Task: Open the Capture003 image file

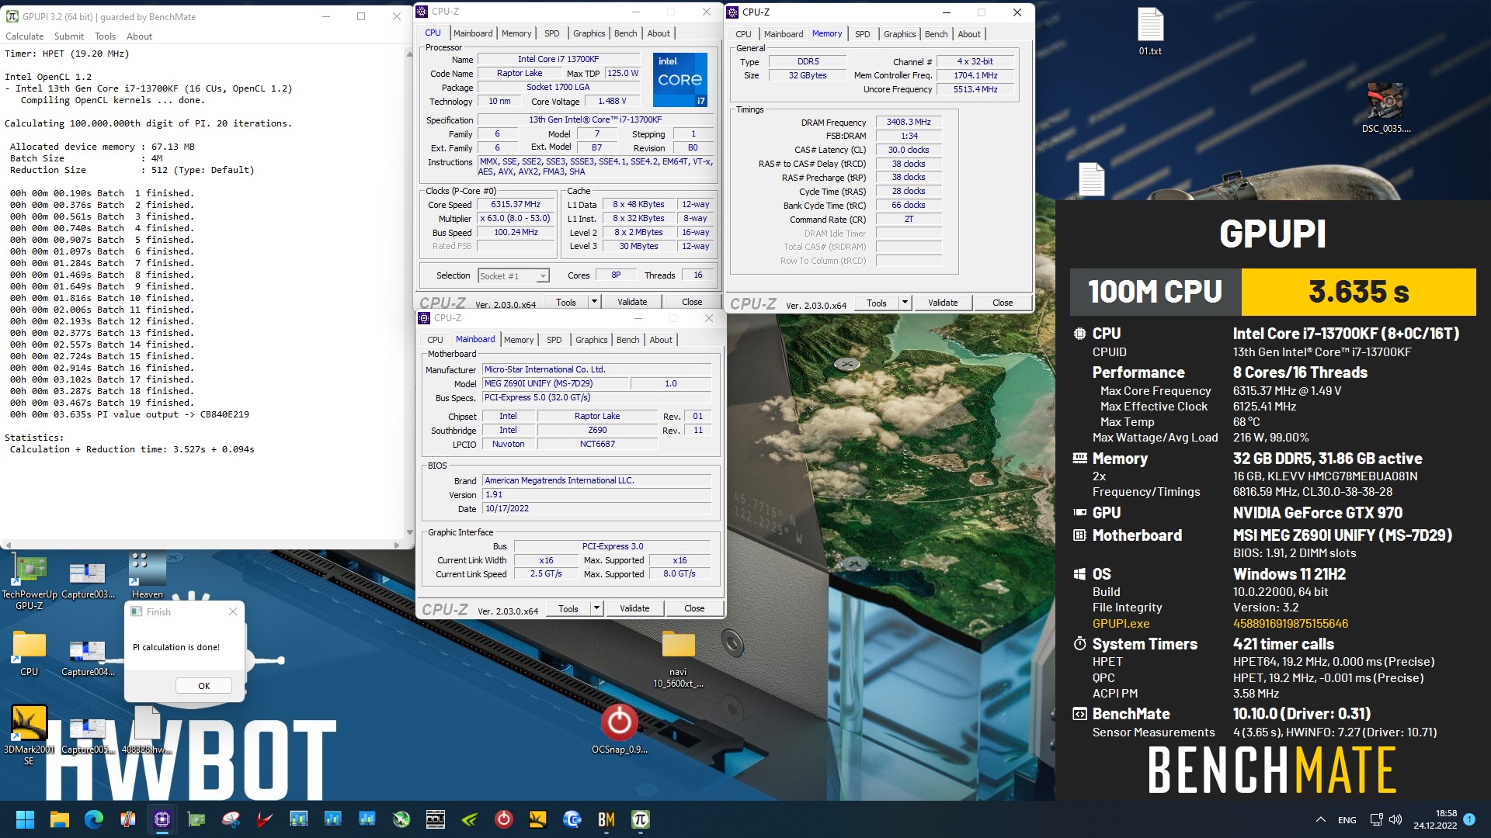Action: pos(88,580)
